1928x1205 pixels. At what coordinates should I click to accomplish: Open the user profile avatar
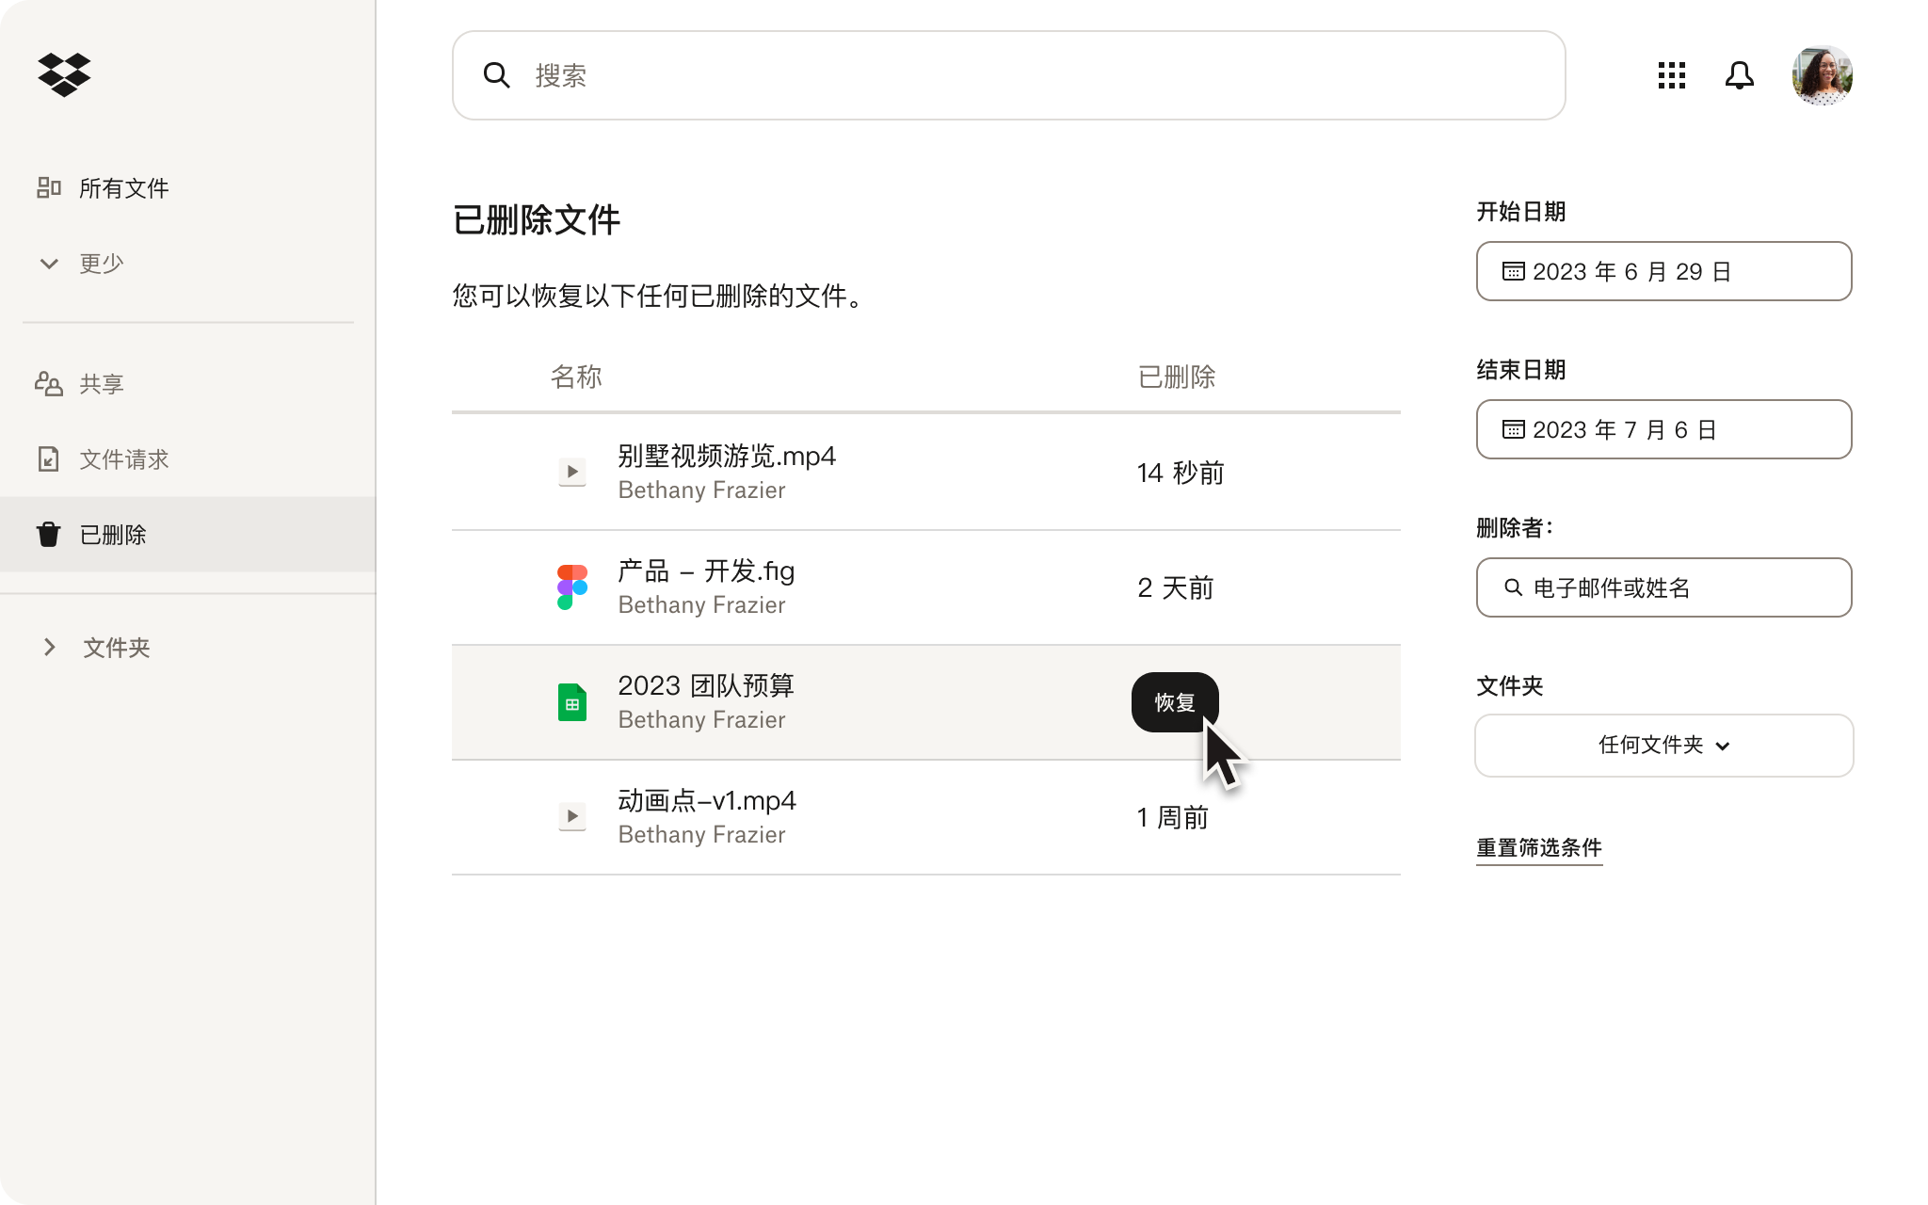1823,75
